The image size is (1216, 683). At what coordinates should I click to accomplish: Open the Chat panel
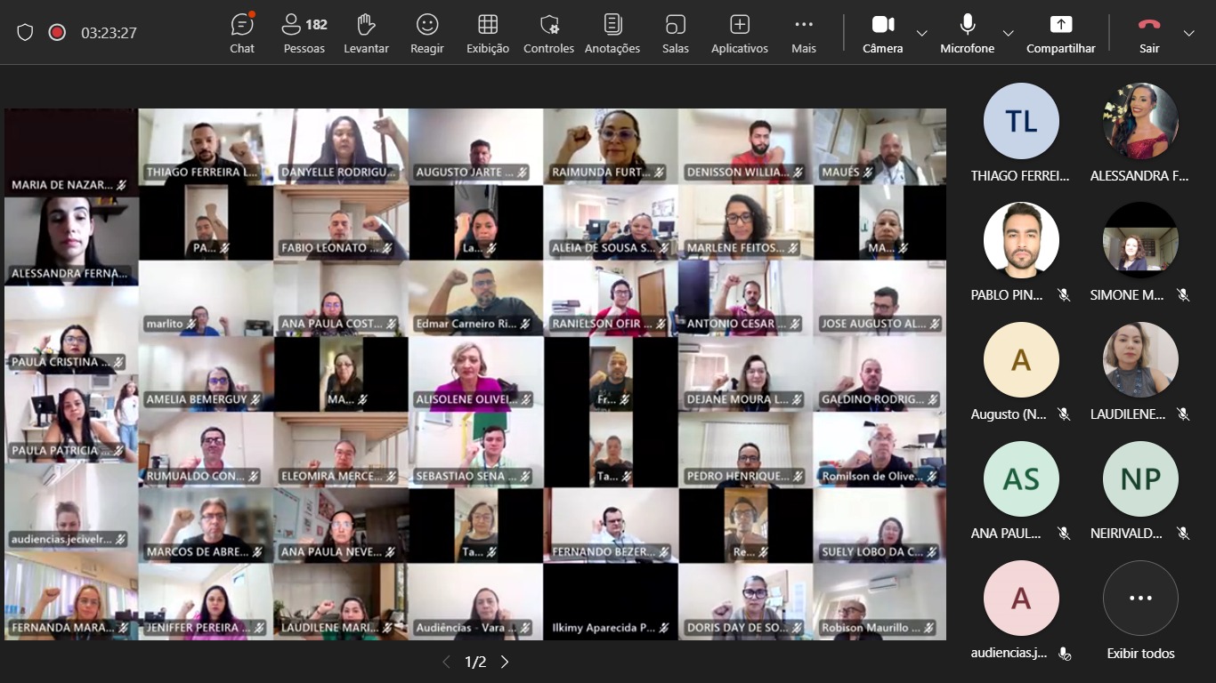[x=242, y=33]
